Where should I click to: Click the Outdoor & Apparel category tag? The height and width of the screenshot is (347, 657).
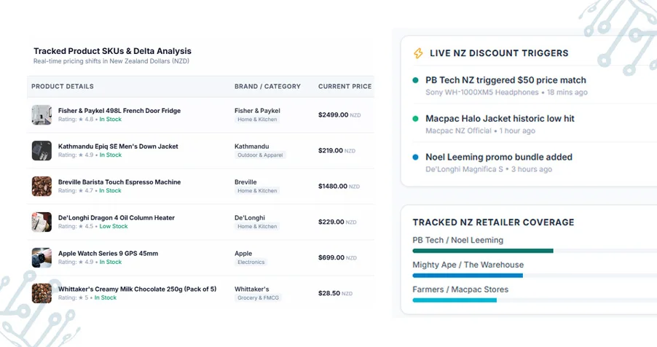(260, 155)
